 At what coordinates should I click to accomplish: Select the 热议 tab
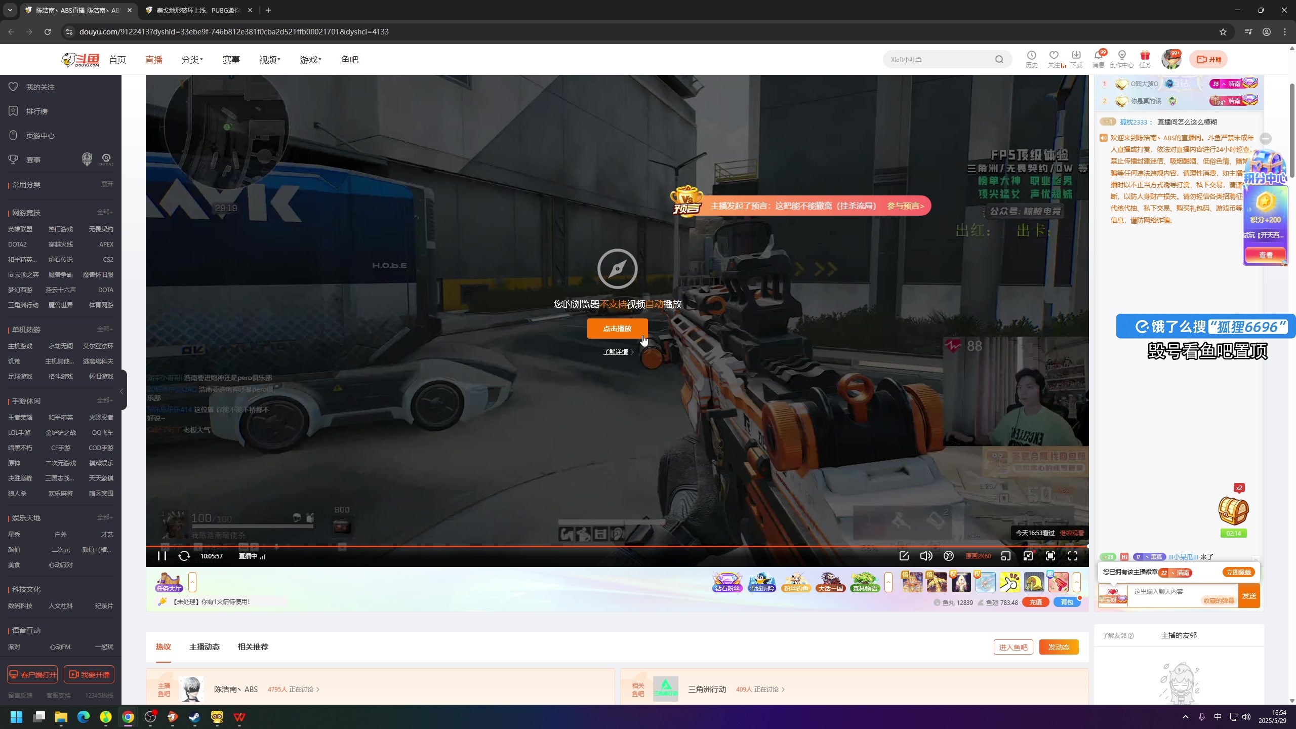click(x=164, y=646)
